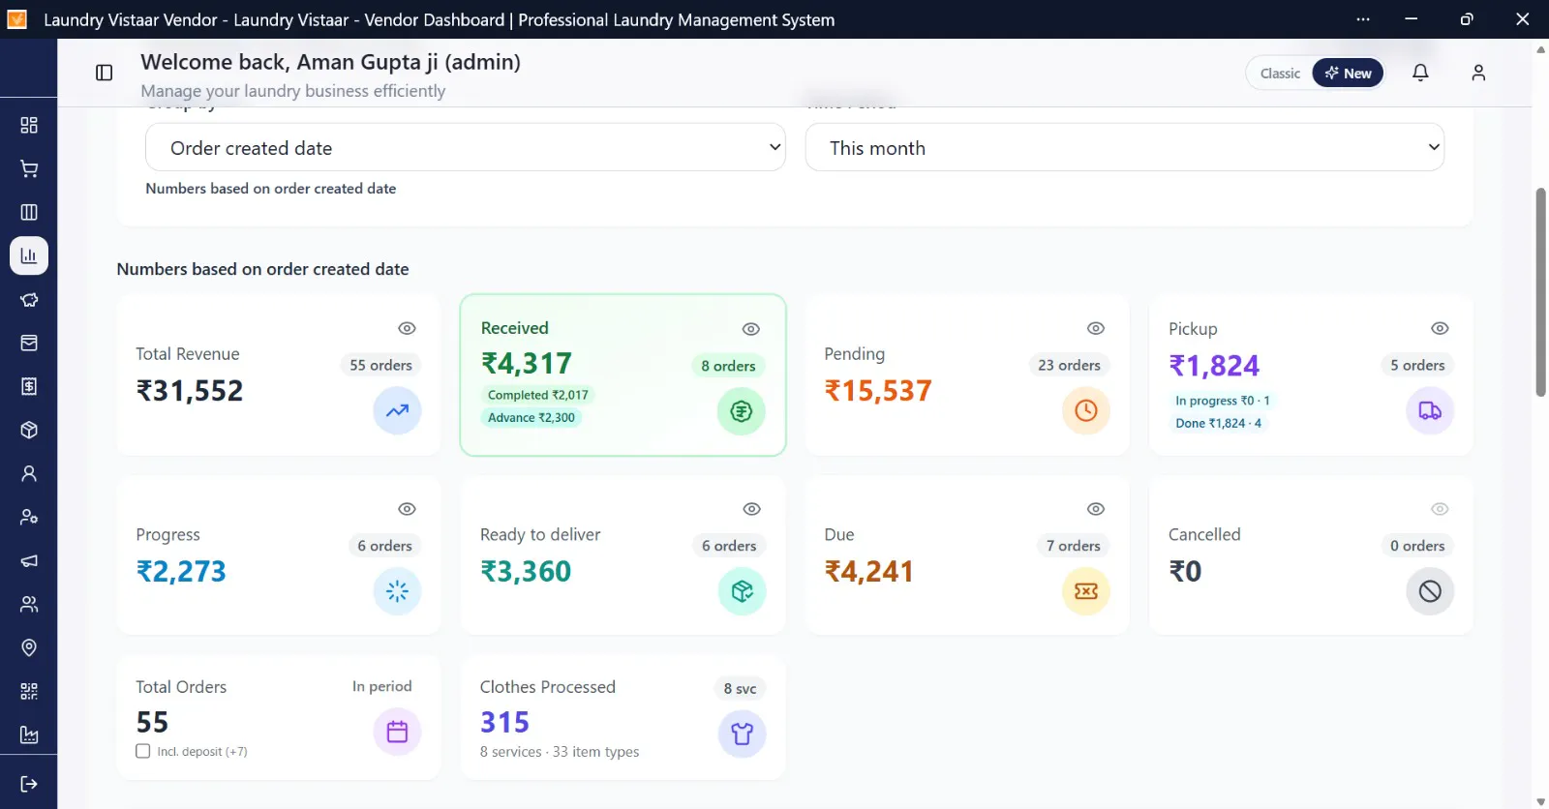Toggle the eye icon on Due card

tap(1096, 509)
